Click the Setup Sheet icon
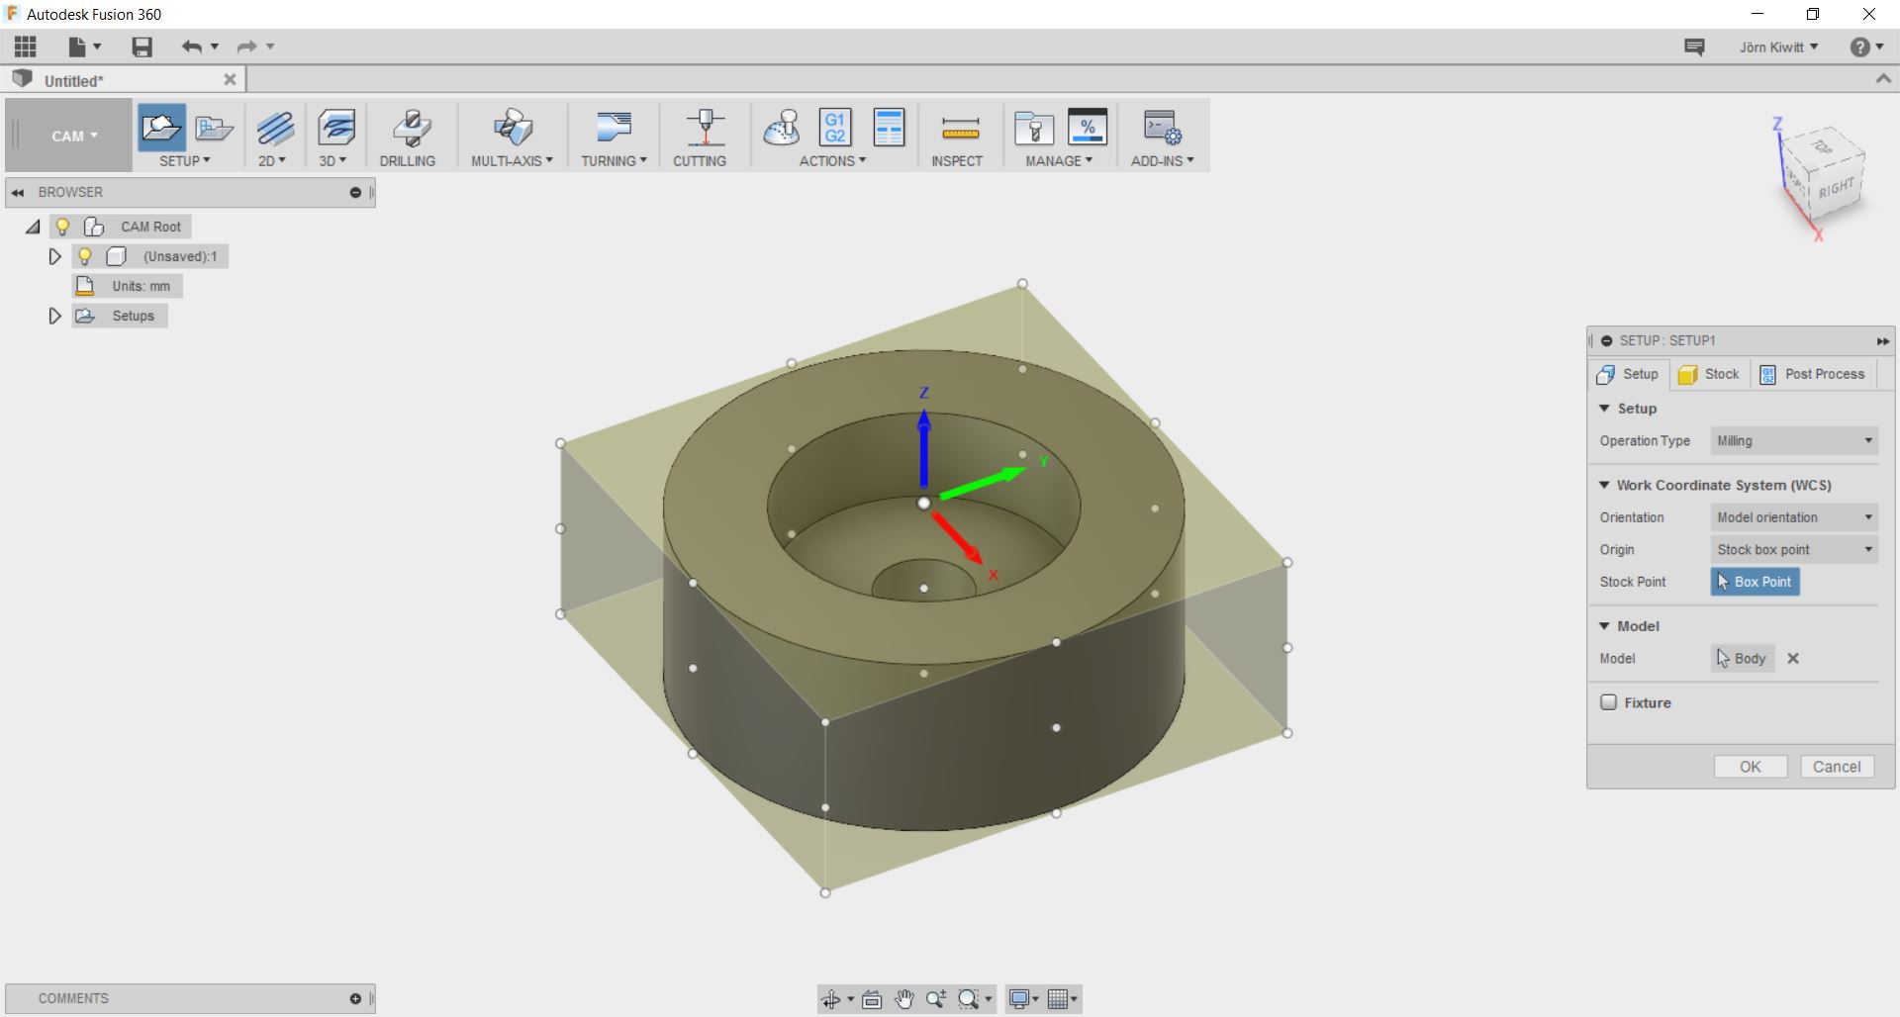 [x=890, y=128]
